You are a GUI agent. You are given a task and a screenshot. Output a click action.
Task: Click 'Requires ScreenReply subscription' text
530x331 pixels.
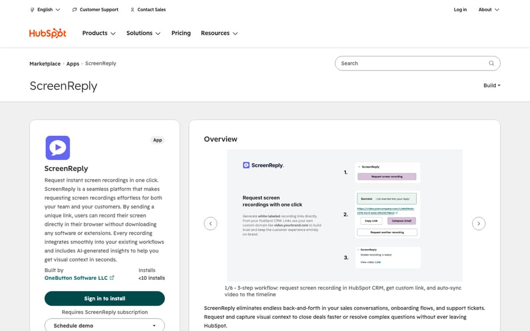(x=105, y=312)
